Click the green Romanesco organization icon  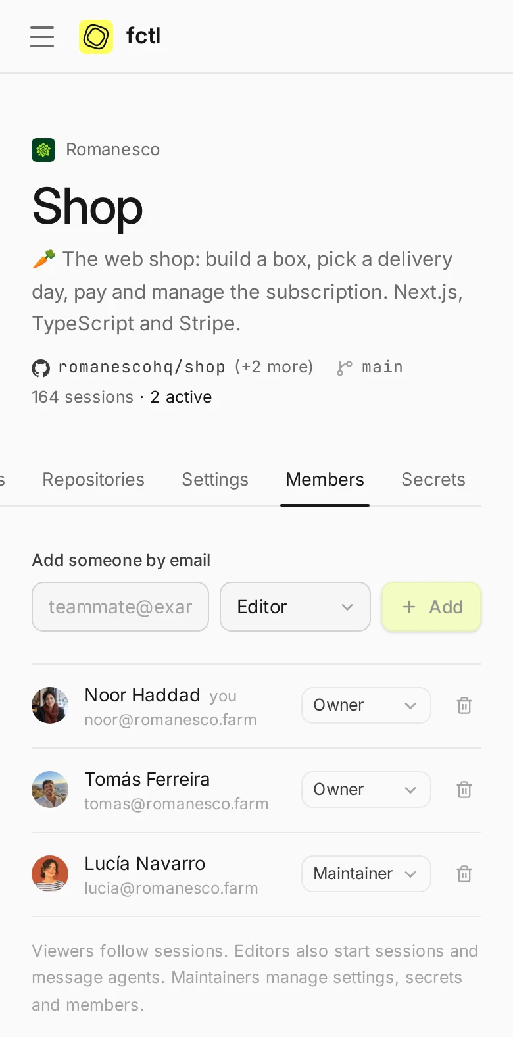point(43,150)
